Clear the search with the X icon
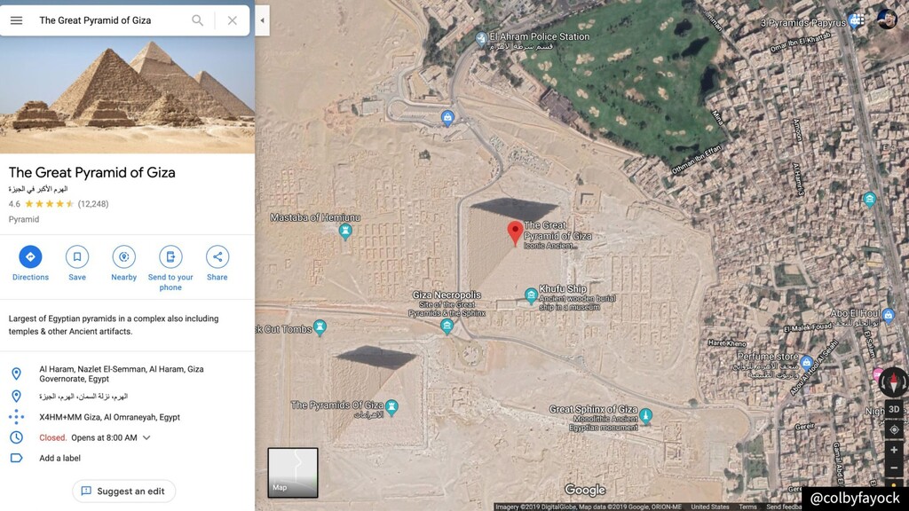 (x=232, y=20)
